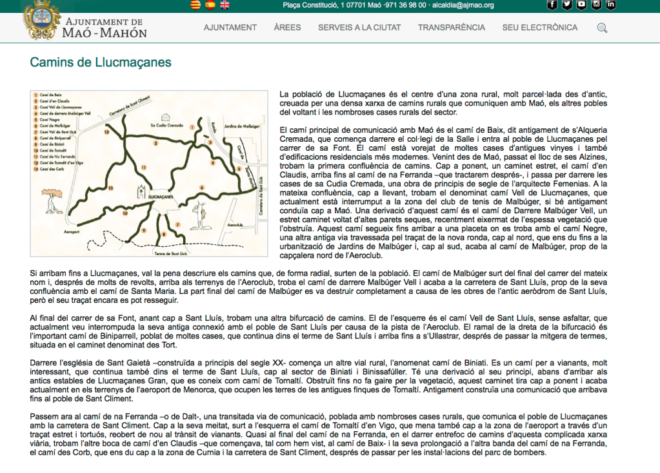Go to the Instagram icon

597,5
